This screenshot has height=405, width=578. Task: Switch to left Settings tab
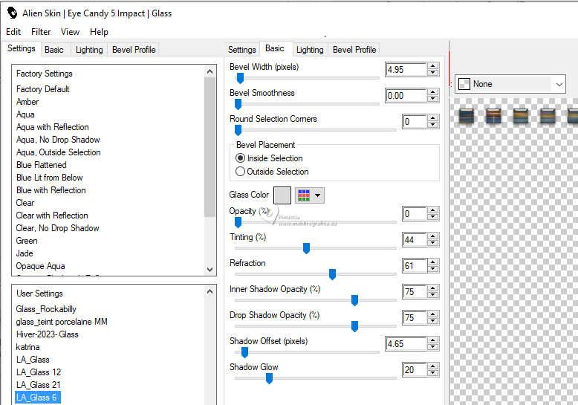(22, 48)
